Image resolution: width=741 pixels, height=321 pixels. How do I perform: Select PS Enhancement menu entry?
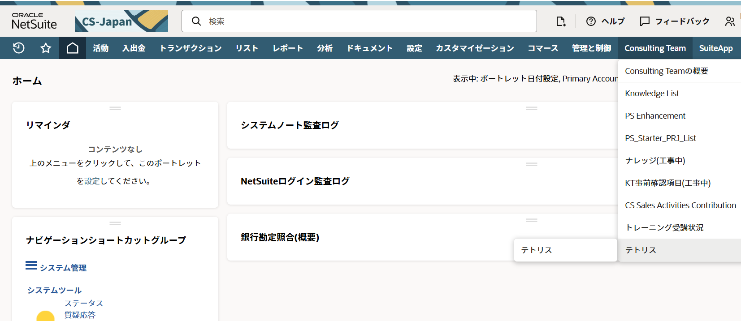(679, 116)
